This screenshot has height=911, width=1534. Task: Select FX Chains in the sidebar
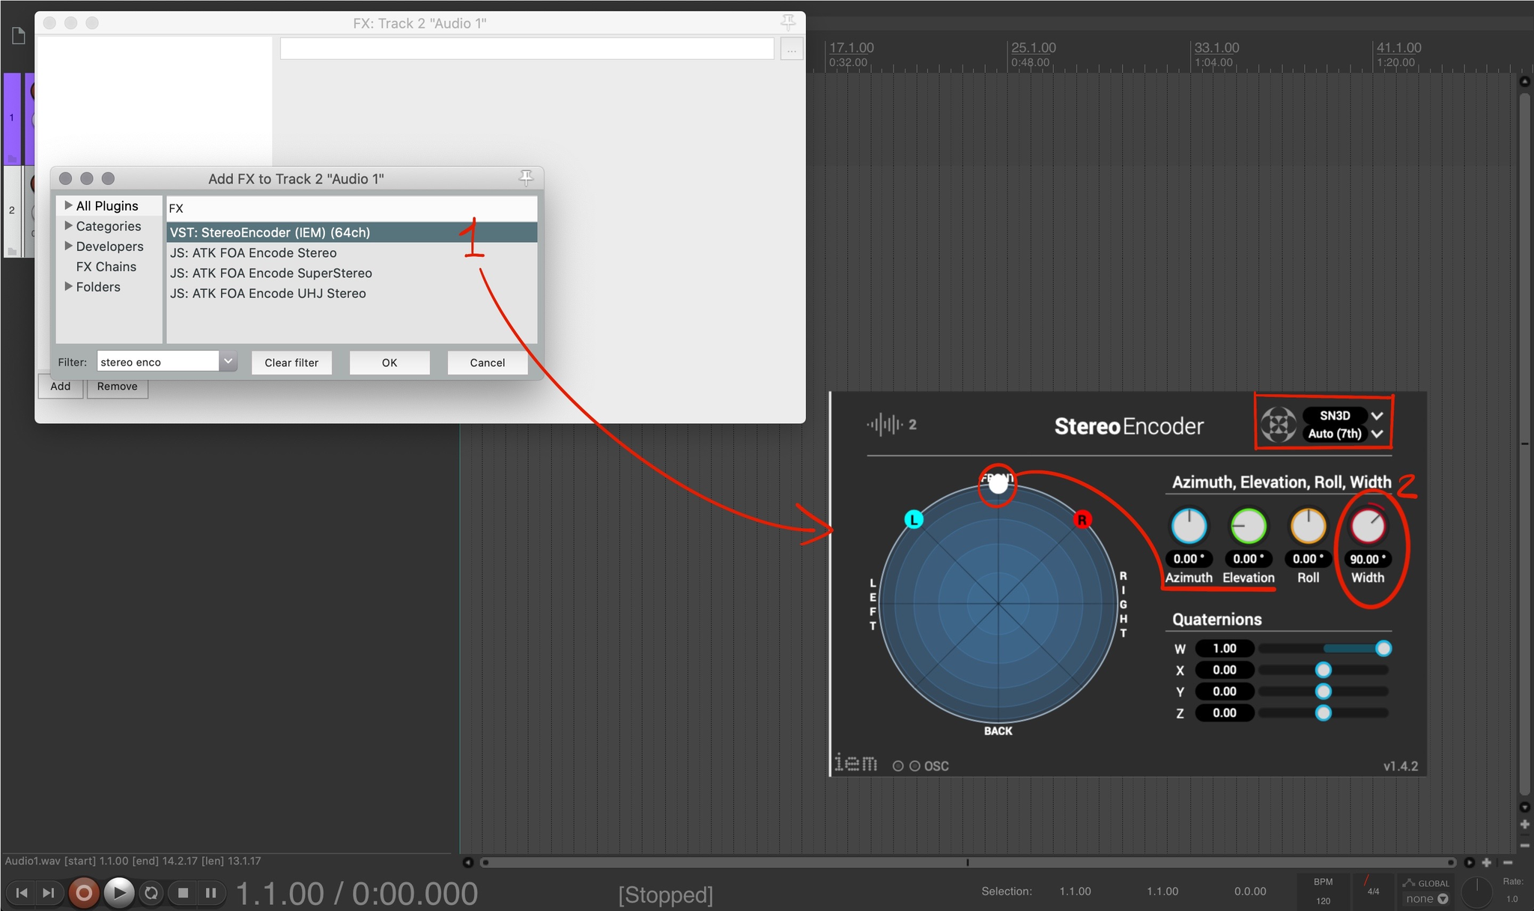pos(106,267)
